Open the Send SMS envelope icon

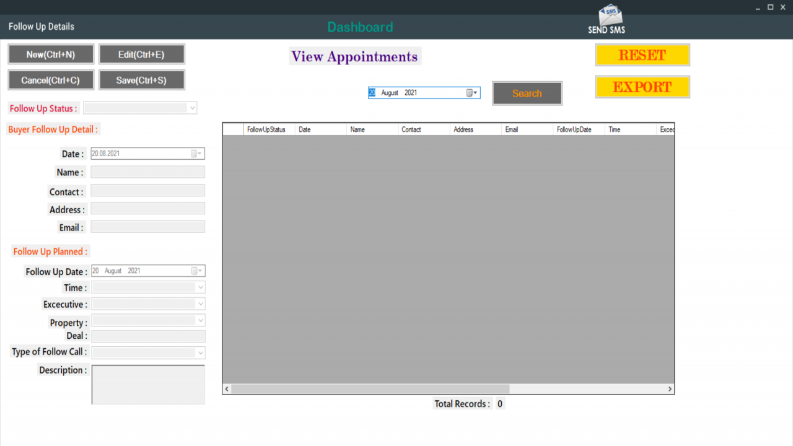click(x=610, y=15)
